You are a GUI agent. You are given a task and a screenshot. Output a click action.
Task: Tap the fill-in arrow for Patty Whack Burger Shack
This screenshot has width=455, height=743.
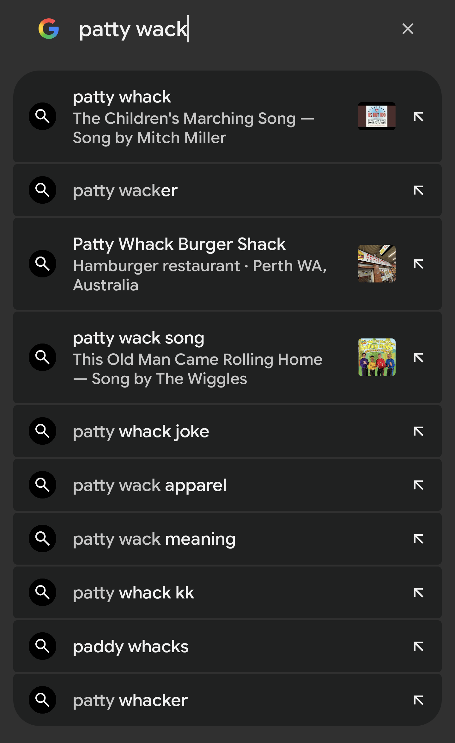tap(418, 264)
